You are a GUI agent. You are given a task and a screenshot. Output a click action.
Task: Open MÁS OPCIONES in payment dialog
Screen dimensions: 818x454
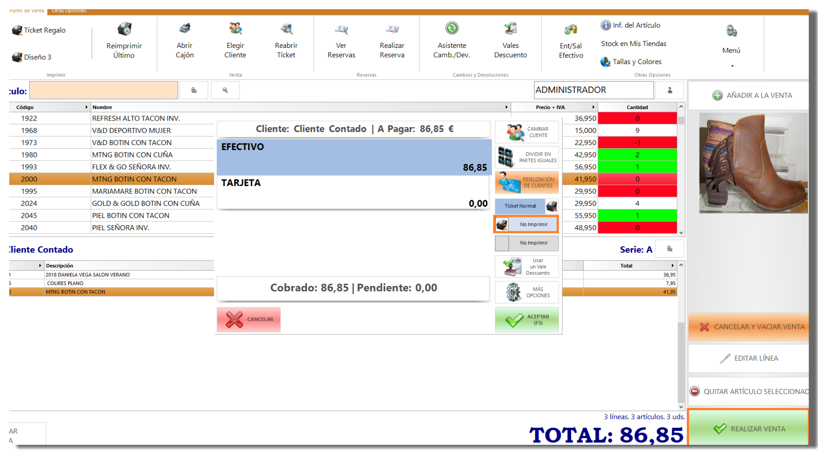tap(527, 292)
